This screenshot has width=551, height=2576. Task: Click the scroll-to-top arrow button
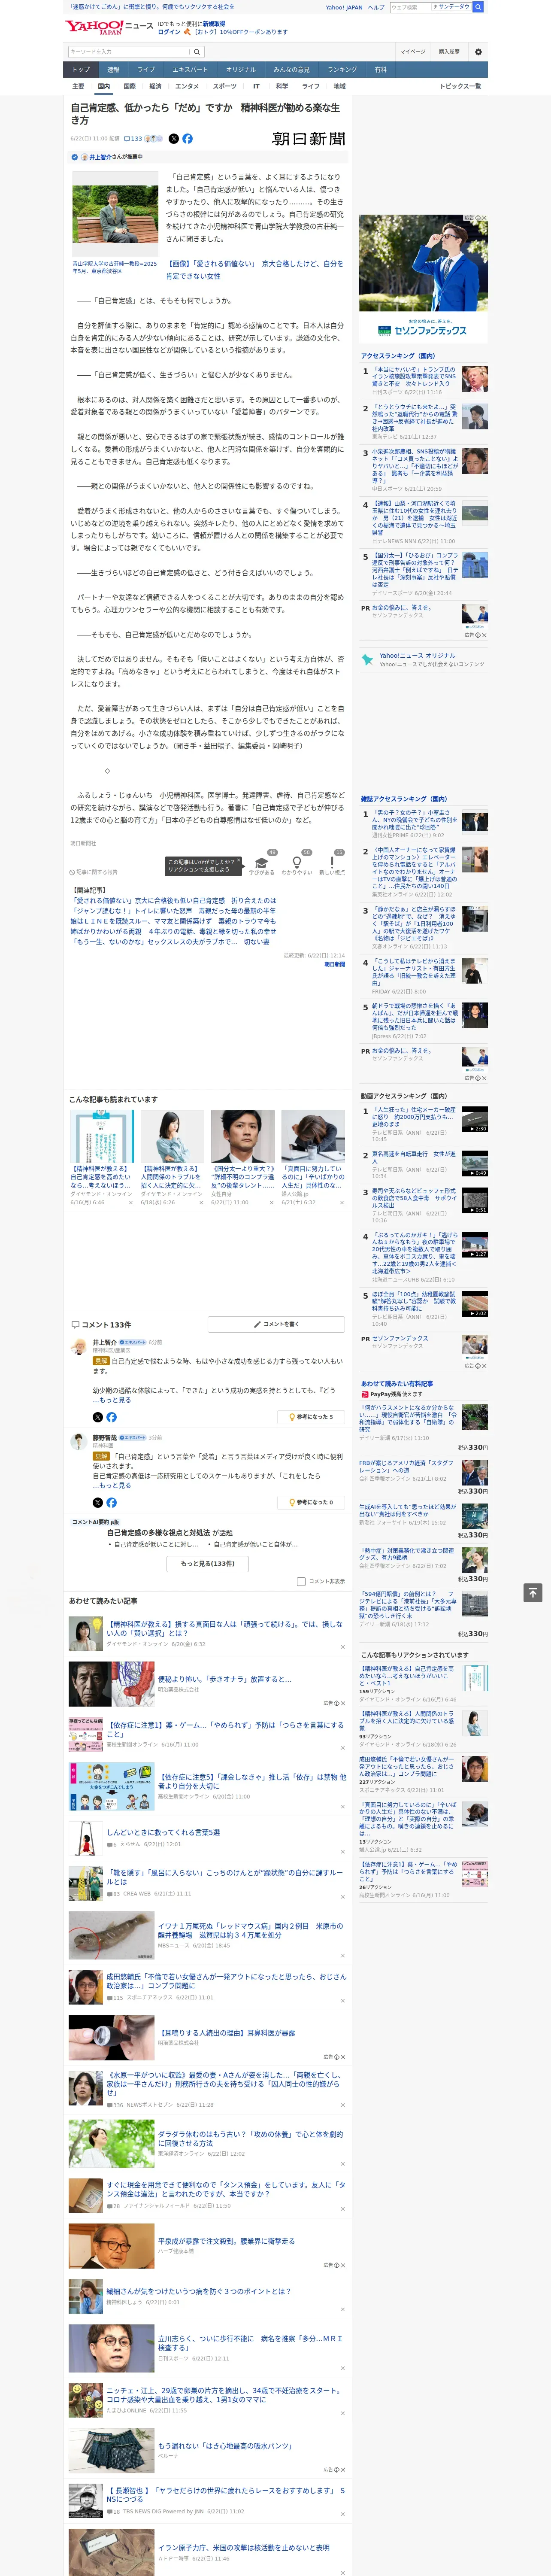tap(533, 1593)
